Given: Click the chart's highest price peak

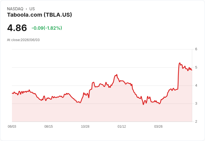Looking at the screenshot, I should click(180, 63).
